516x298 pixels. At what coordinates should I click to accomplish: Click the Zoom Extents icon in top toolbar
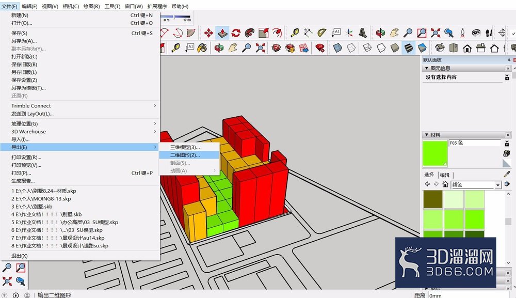click(x=436, y=33)
